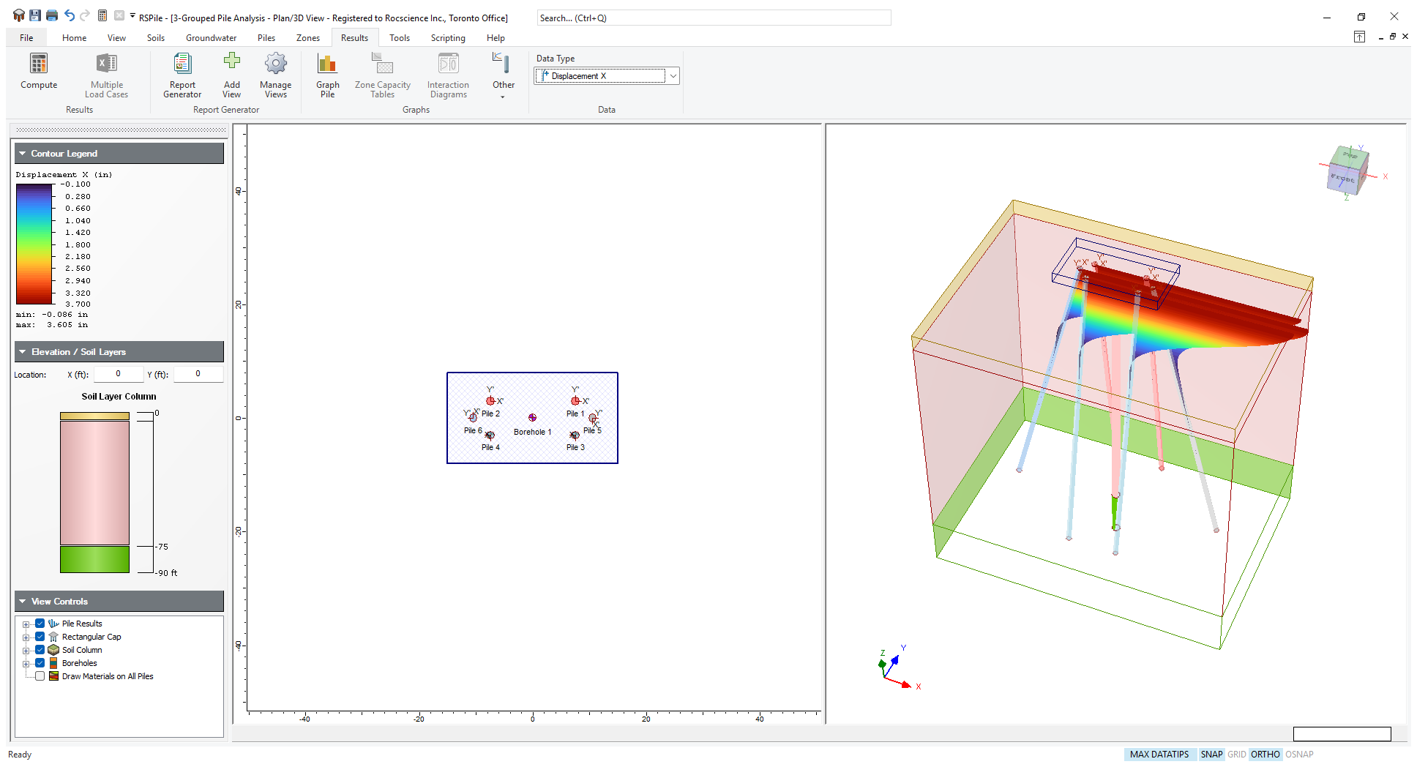Click inside the Search box

tap(714, 18)
